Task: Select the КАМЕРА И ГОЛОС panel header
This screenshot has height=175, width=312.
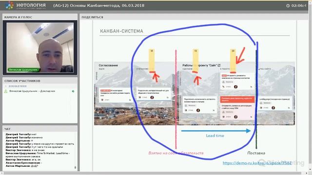Action: pos(40,17)
